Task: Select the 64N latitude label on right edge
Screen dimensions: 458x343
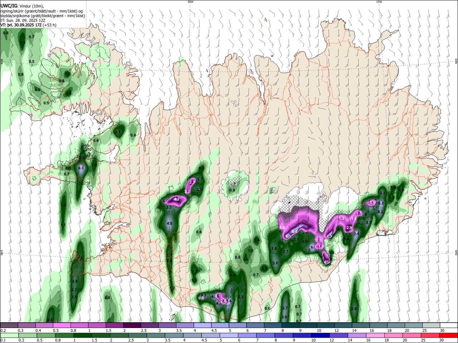Action: 456,252
